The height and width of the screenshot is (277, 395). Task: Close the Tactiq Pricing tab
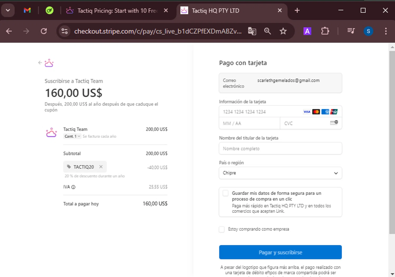pyautogui.click(x=166, y=11)
